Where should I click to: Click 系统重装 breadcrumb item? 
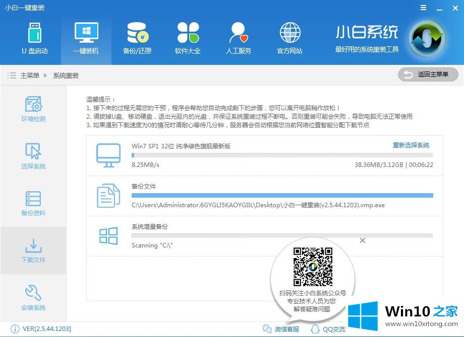[x=66, y=76]
